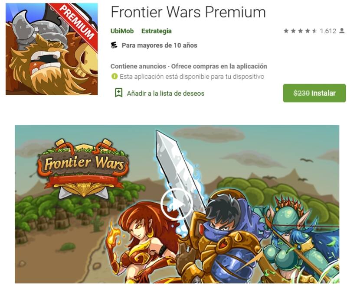Play the Frontier Wars trailer video
This screenshot has height=288, width=347.
[x=177, y=204]
